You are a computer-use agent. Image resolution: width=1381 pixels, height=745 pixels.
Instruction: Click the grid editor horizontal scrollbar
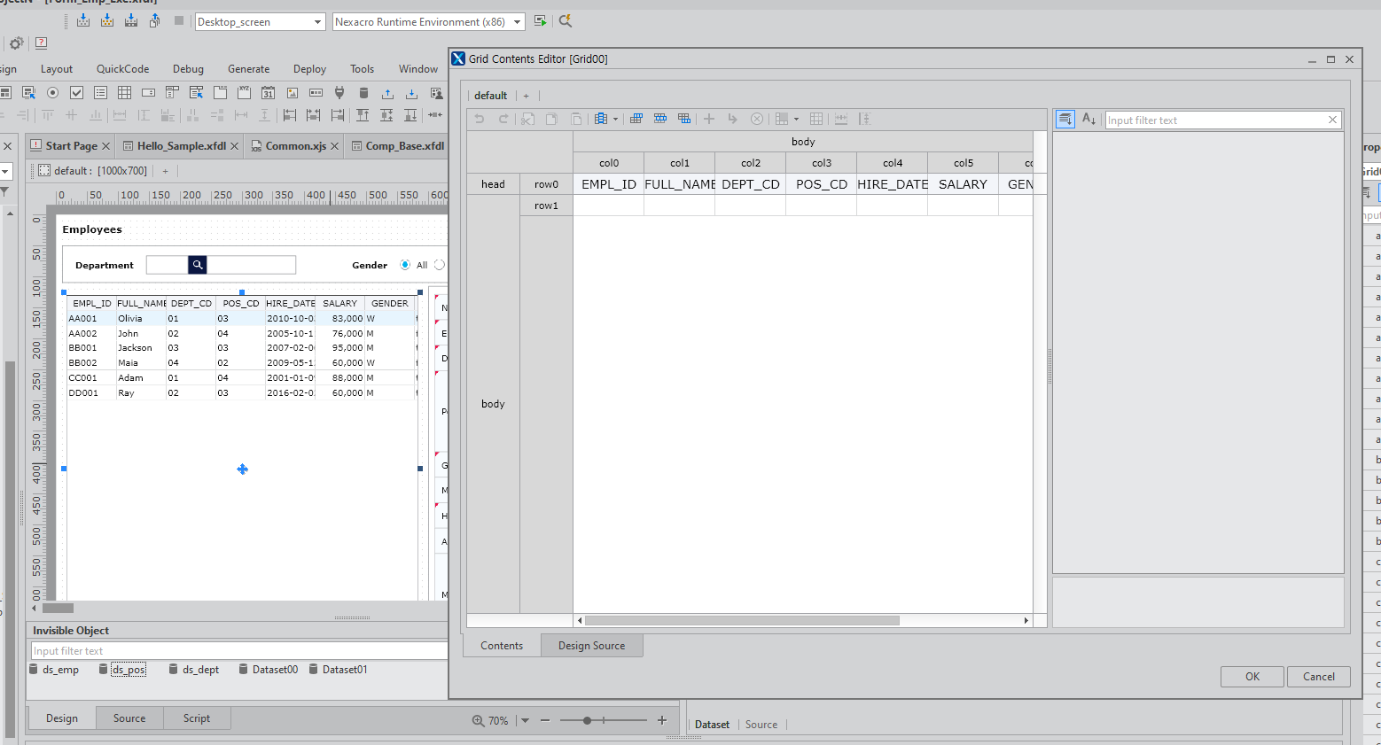[742, 620]
